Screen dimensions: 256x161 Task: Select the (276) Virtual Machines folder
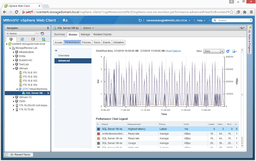pyautogui.click(x=35, y=89)
